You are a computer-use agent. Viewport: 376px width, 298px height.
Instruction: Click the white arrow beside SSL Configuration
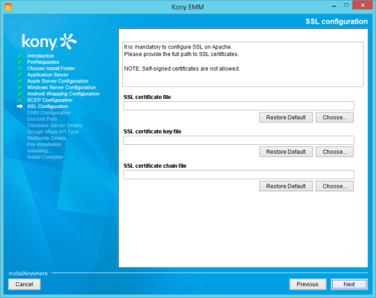pyautogui.click(x=20, y=107)
